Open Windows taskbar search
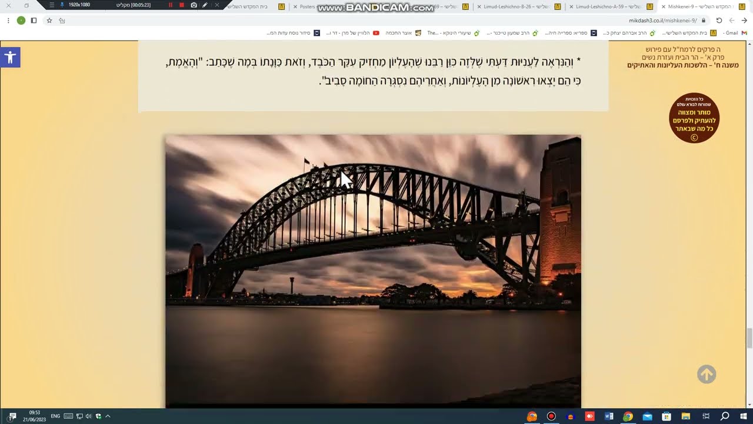The height and width of the screenshot is (424, 753). pyautogui.click(x=725, y=416)
